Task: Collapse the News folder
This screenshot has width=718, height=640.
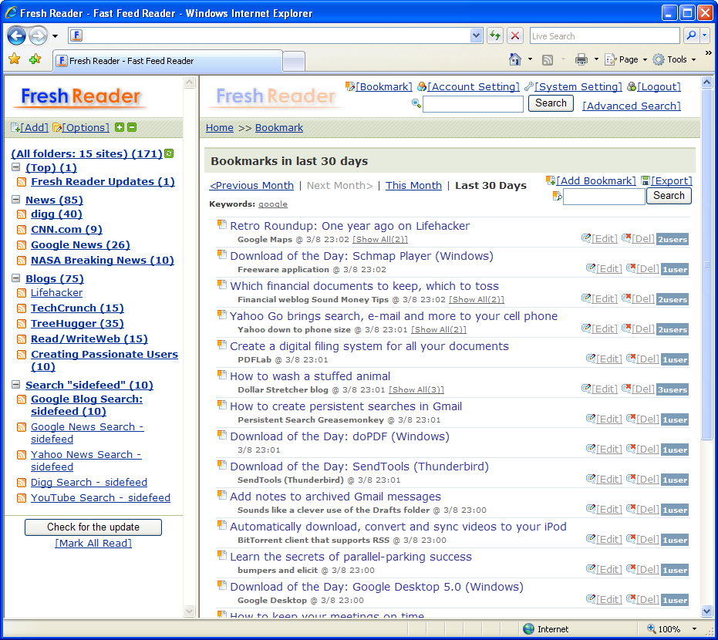Action: 15,199
